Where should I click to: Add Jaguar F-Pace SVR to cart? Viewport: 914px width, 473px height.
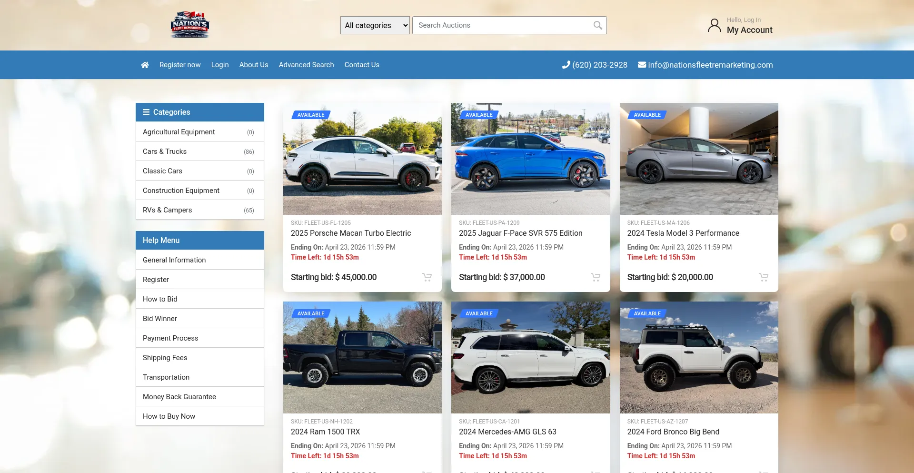(595, 277)
